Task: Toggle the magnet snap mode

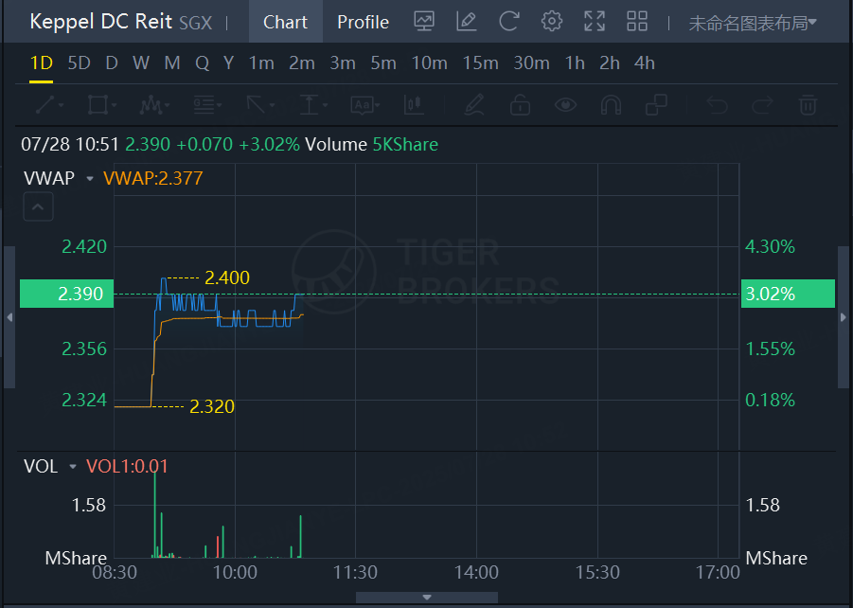Action: tap(611, 104)
